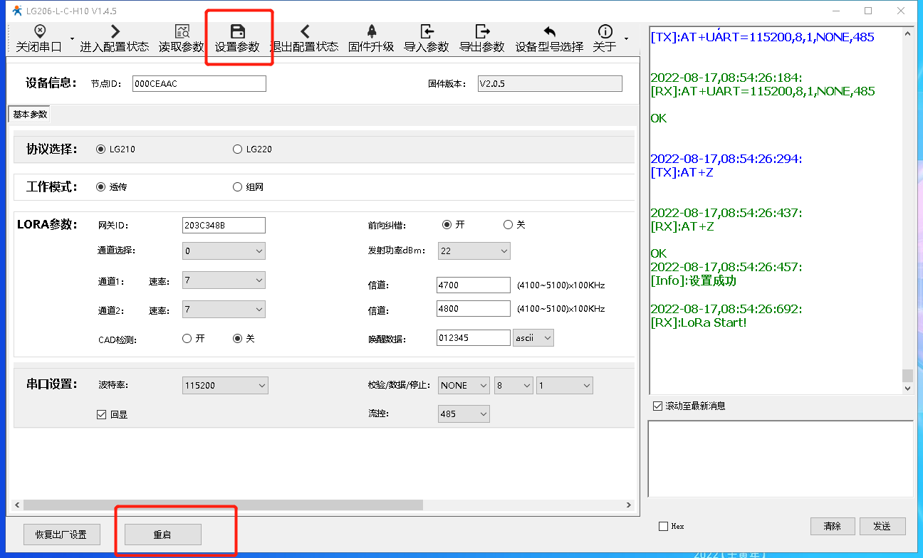Screen dimensions: 923x558
Task: Open the 波特率 115200 dropdown
Action: (225, 386)
